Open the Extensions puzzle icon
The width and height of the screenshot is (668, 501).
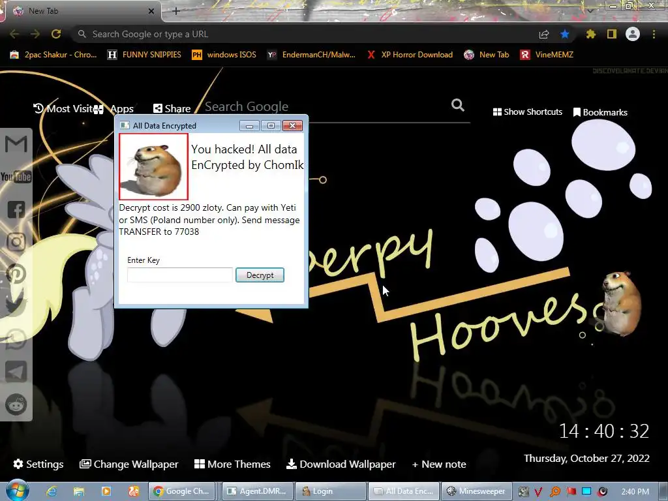click(x=591, y=34)
